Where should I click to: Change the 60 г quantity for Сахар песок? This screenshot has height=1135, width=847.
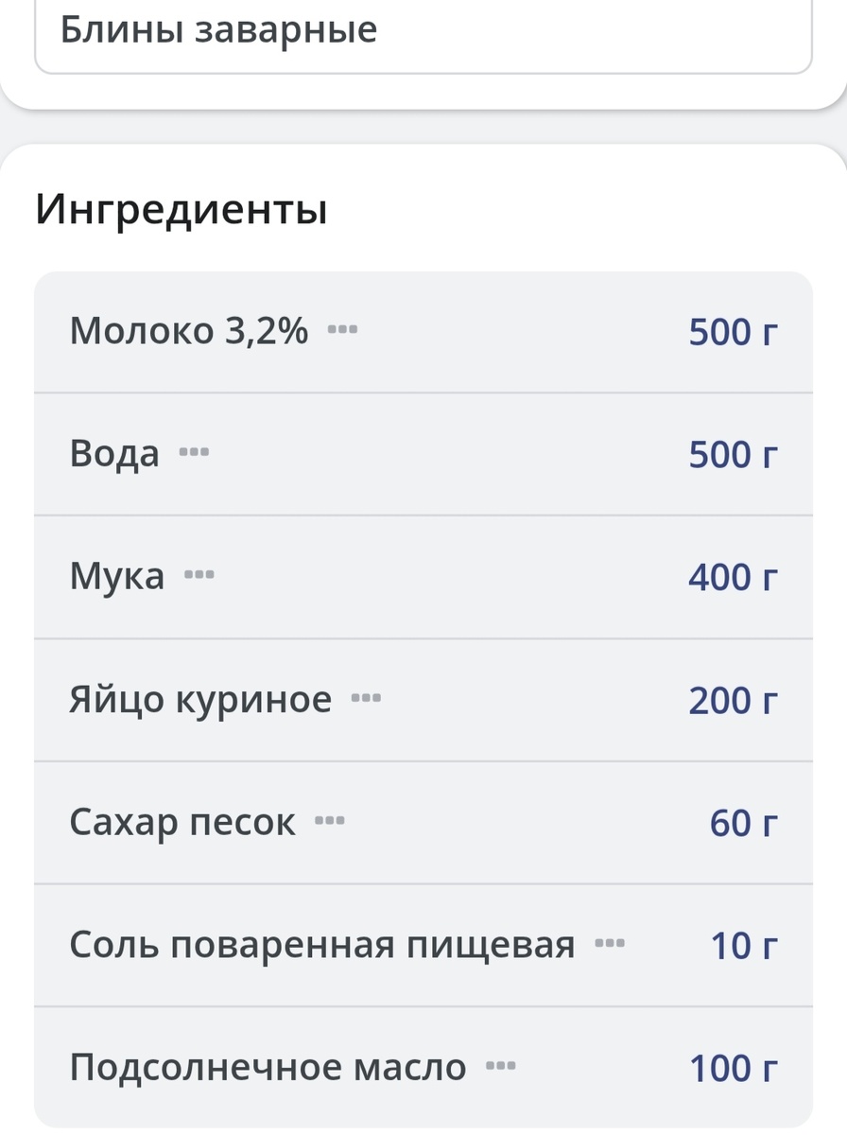(x=744, y=823)
